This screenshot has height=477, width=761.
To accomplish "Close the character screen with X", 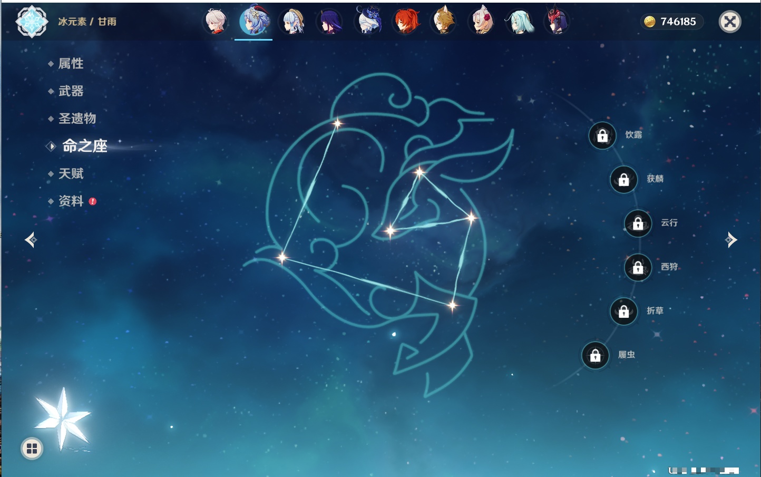I will [730, 22].
